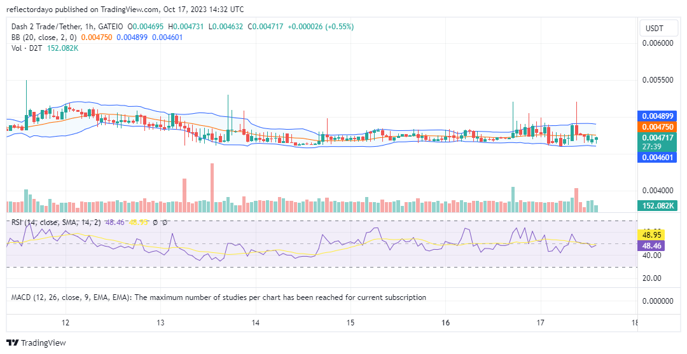Click the MACD studies limit message
The height and width of the screenshot is (354, 687).
(219, 297)
